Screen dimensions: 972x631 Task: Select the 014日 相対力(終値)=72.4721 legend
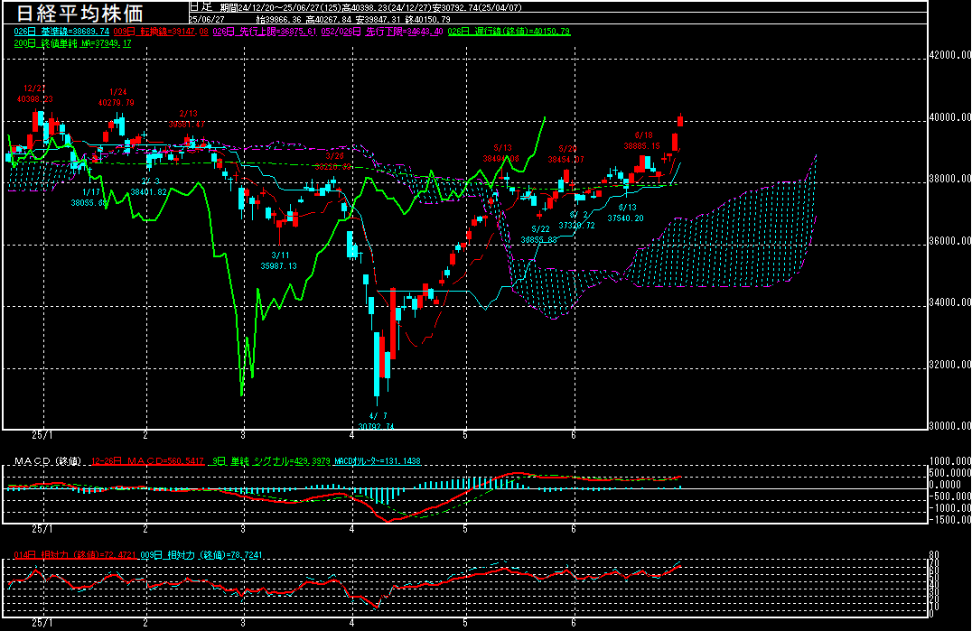(x=74, y=555)
